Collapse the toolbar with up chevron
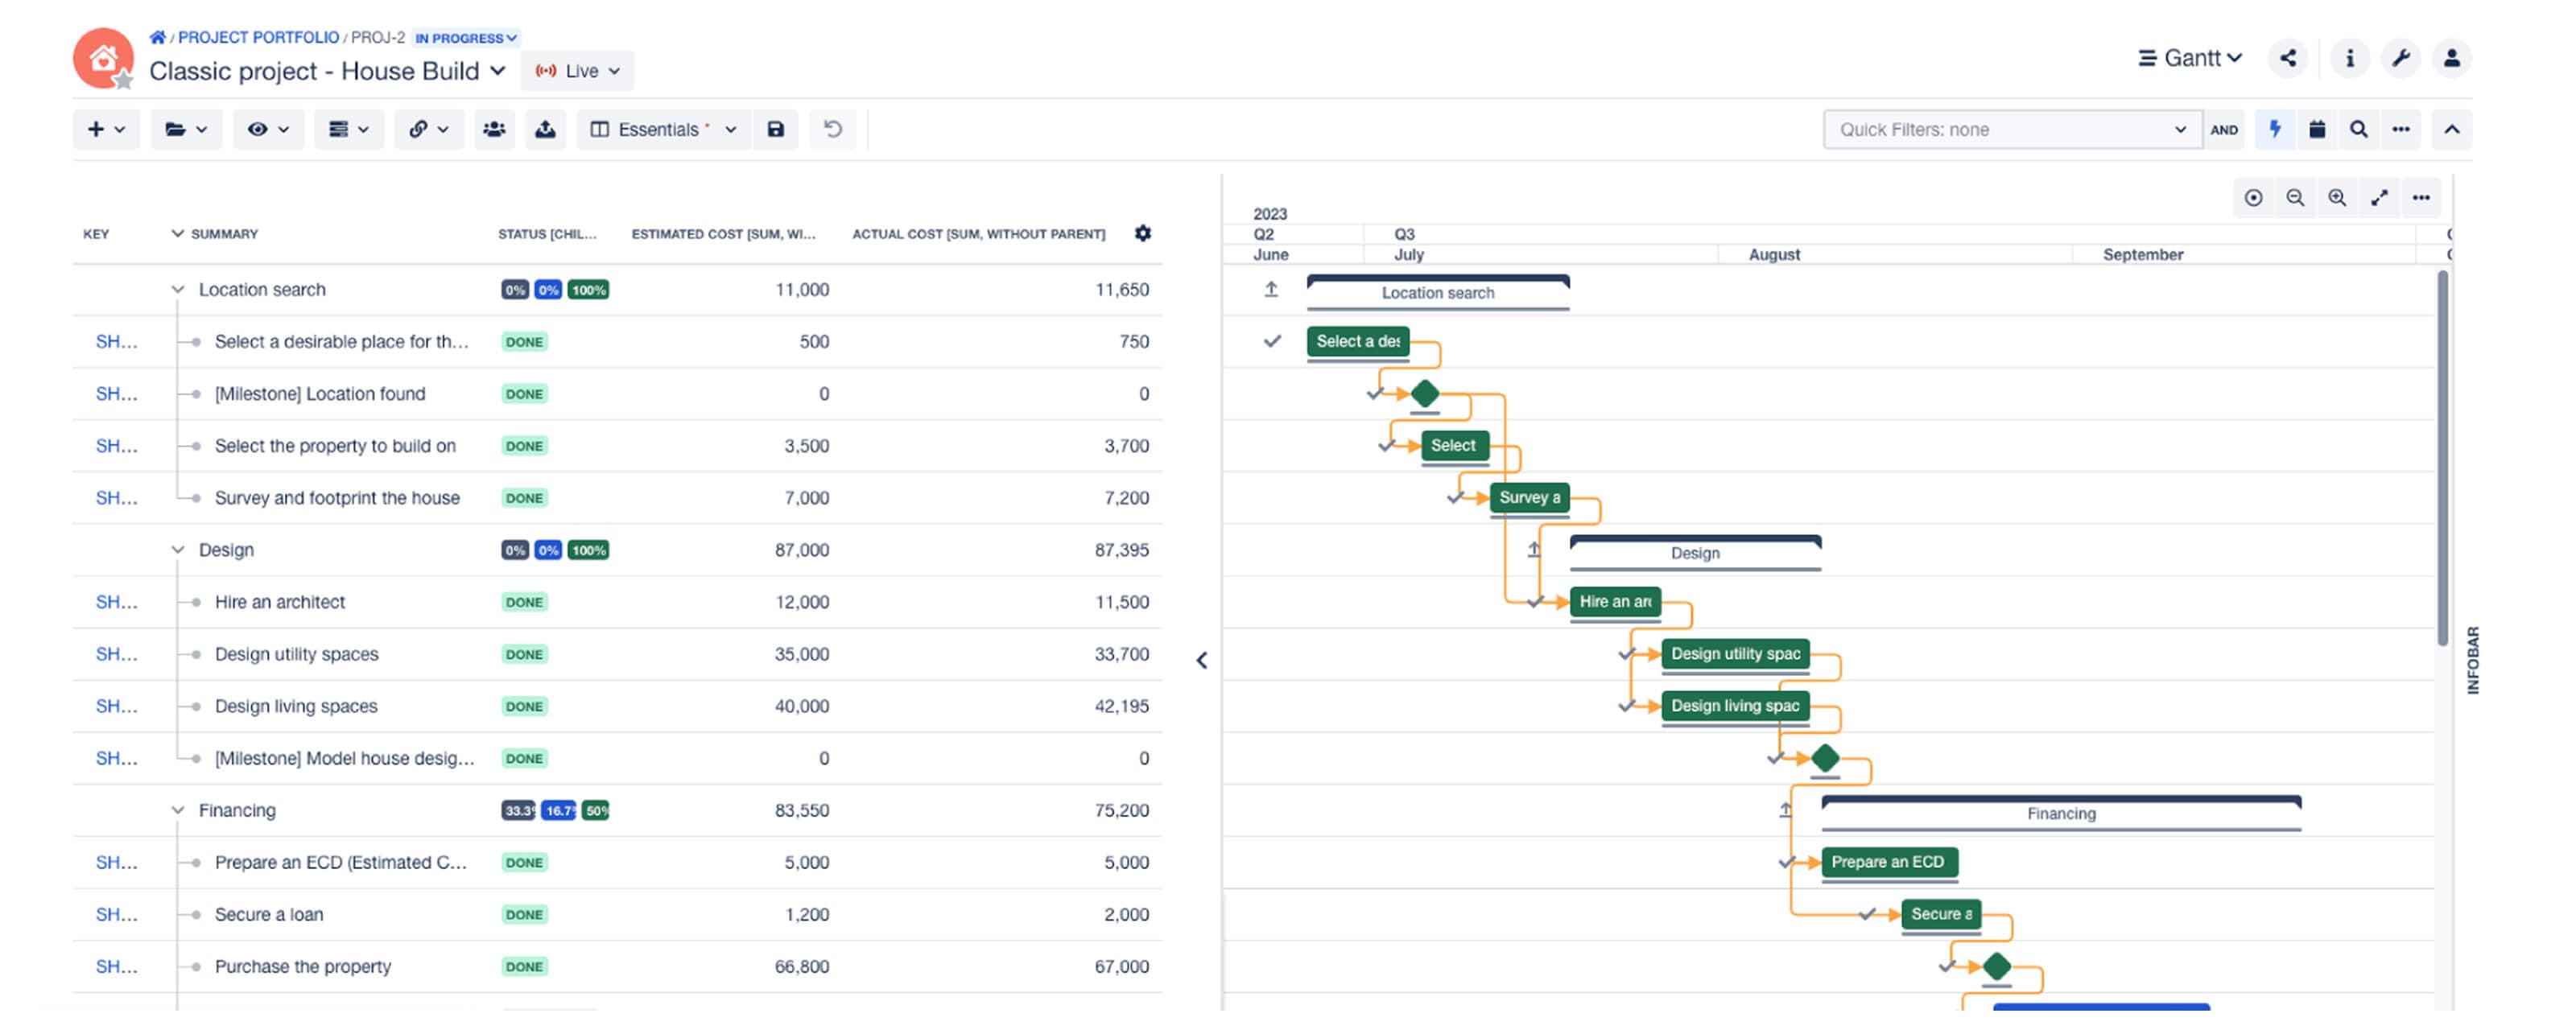This screenshot has width=2576, height=1030. coord(2451,129)
